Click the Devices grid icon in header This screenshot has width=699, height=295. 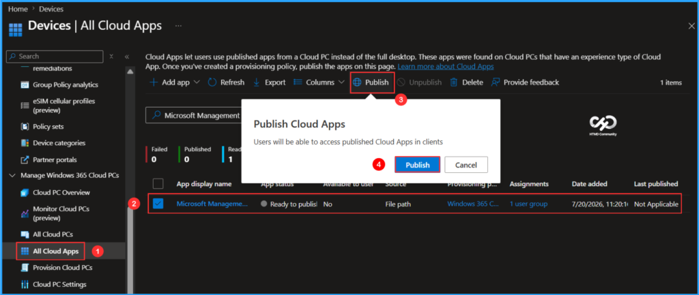pos(15,30)
